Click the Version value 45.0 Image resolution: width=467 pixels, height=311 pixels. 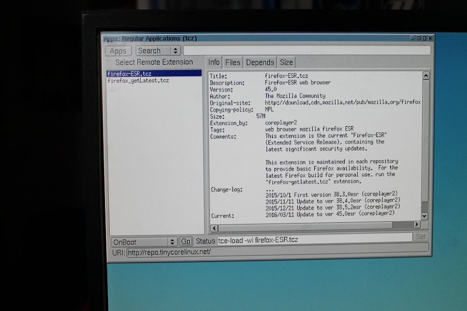271,89
